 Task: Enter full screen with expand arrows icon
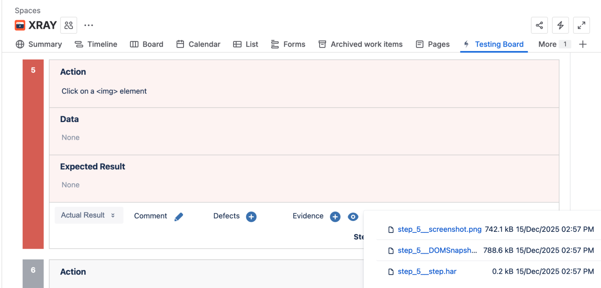(x=581, y=25)
